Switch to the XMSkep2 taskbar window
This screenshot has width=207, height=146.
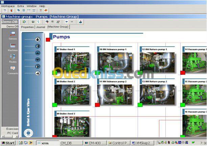click(143, 143)
